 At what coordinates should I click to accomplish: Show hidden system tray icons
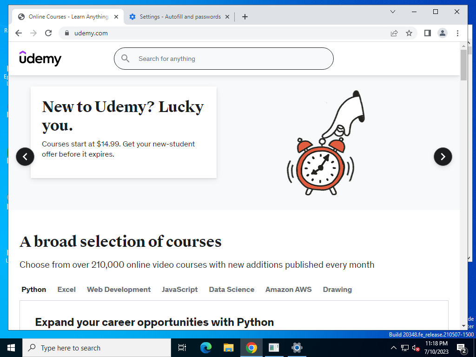393,348
